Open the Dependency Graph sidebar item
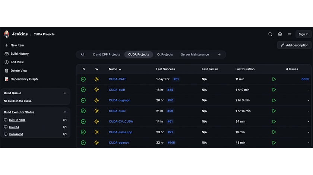Image resolution: width=313 pixels, height=175 pixels. (24, 79)
